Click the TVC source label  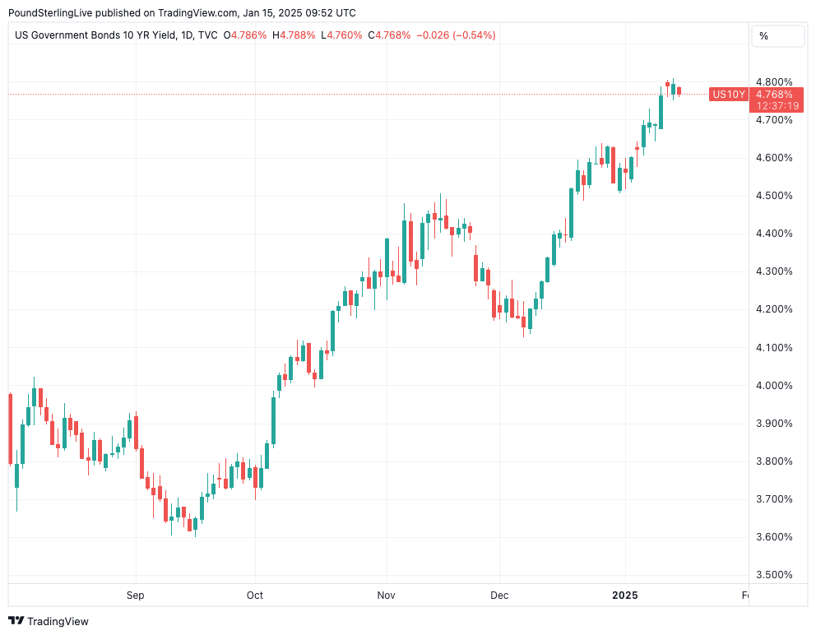click(207, 35)
